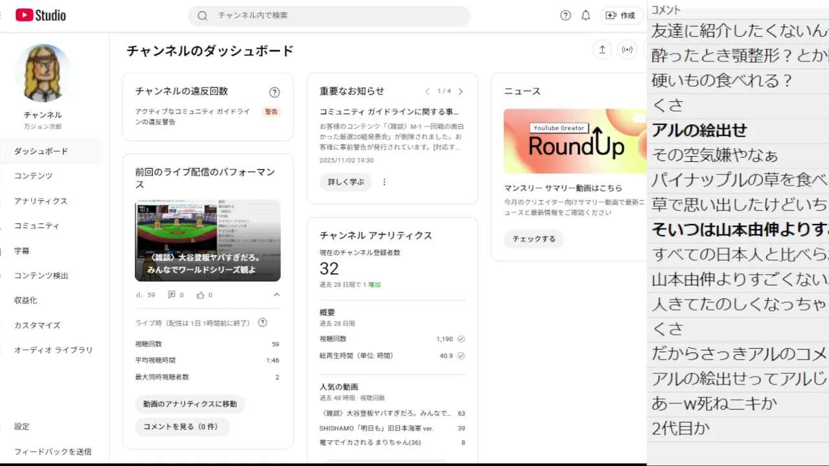
Task: Click 視聴回数 green check icon in overview
Action: click(461, 338)
